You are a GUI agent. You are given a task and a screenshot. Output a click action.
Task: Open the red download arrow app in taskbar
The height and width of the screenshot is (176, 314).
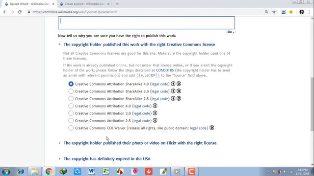[149, 172]
